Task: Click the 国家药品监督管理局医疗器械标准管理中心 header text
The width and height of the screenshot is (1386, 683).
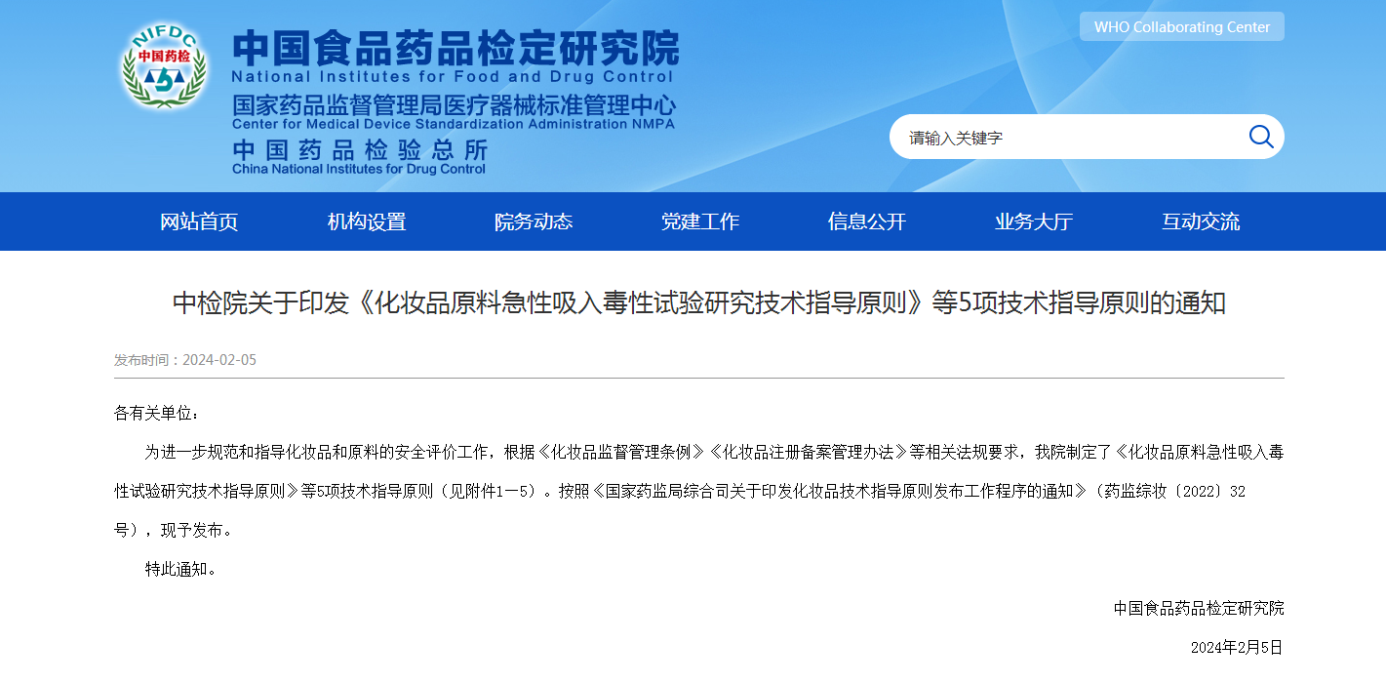Action: (x=454, y=104)
